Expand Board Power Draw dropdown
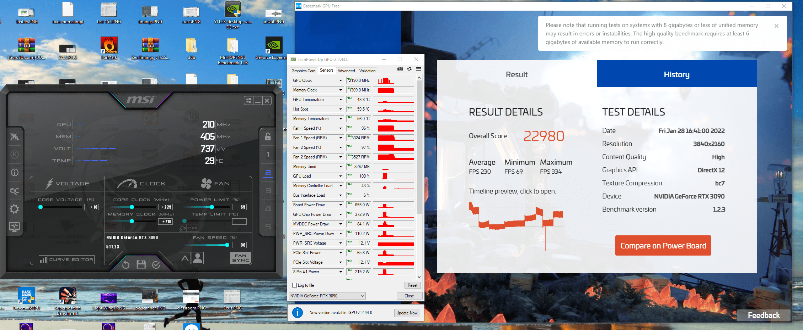803x330 pixels. click(341, 205)
